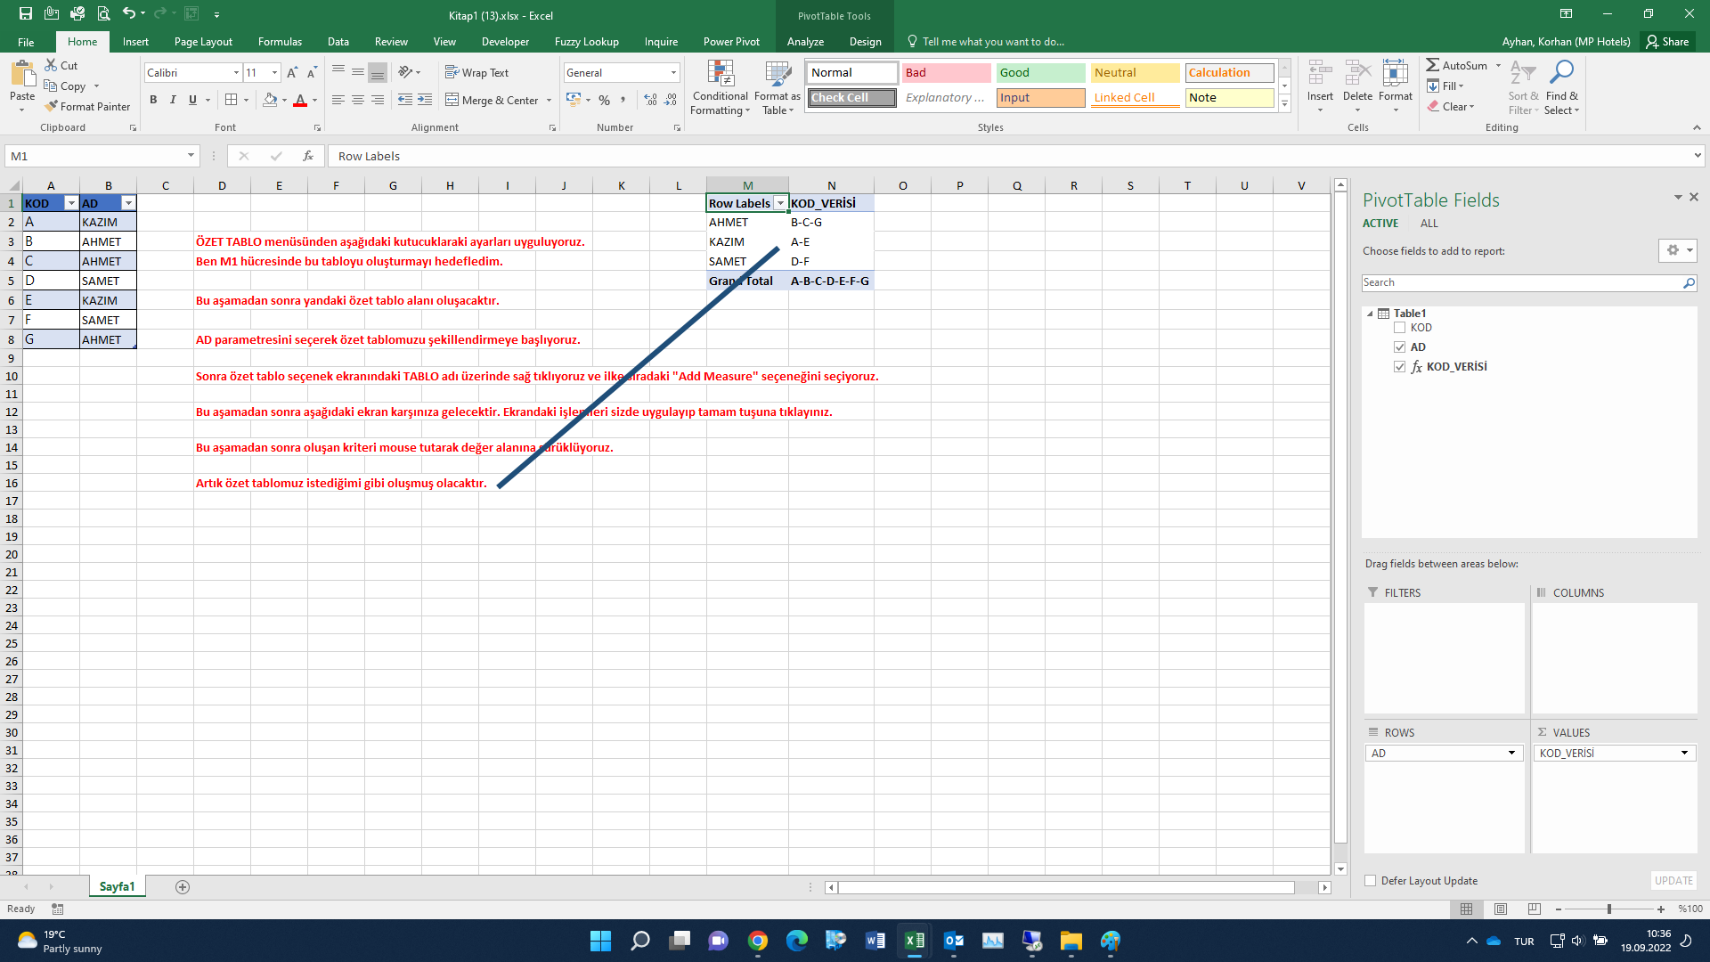Click the UPDATE button in pivot pane
The width and height of the screenshot is (1710, 962).
(x=1673, y=880)
